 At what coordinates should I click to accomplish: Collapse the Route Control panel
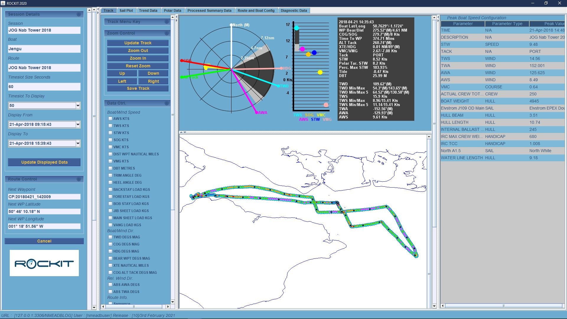click(x=79, y=179)
